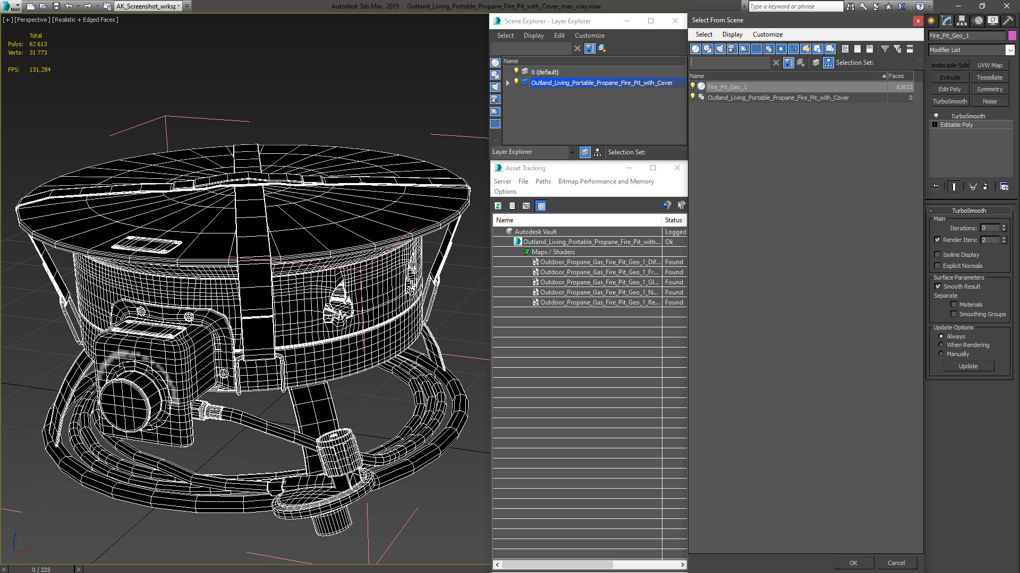Select Always update option
The width and height of the screenshot is (1020, 573).
pyautogui.click(x=941, y=336)
